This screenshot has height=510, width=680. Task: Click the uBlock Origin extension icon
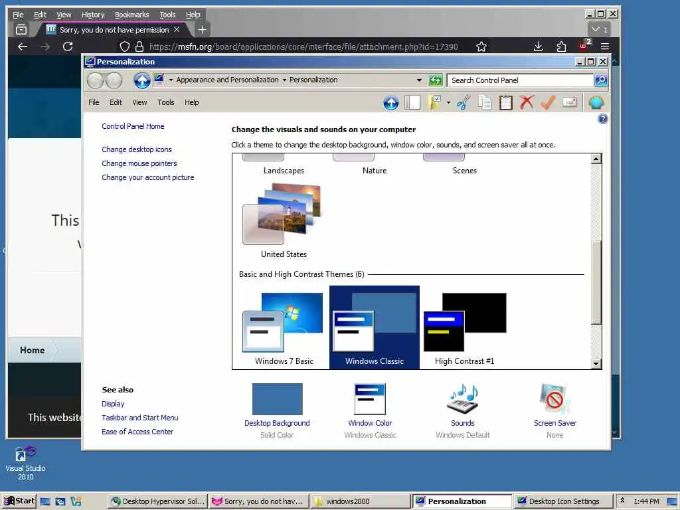click(584, 46)
